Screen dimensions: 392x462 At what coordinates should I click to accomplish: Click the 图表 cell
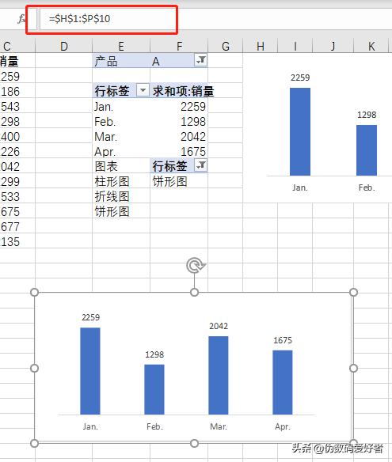click(121, 166)
